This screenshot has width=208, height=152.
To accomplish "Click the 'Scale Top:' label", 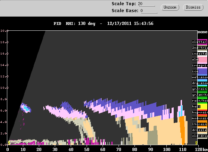I will pyautogui.click(x=124, y=4).
